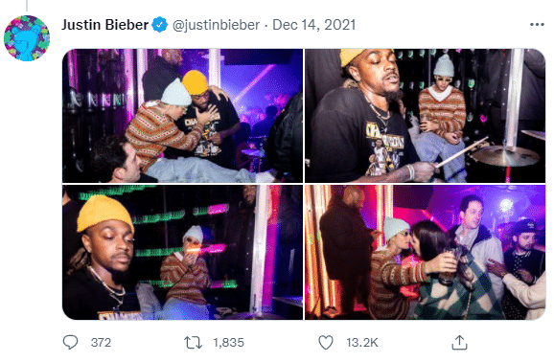Open the three-dot more options menu
554x362 pixels.
click(537, 24)
